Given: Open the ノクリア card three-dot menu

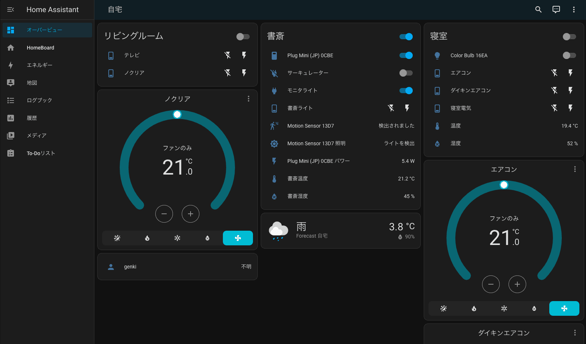Looking at the screenshot, I should tap(249, 99).
